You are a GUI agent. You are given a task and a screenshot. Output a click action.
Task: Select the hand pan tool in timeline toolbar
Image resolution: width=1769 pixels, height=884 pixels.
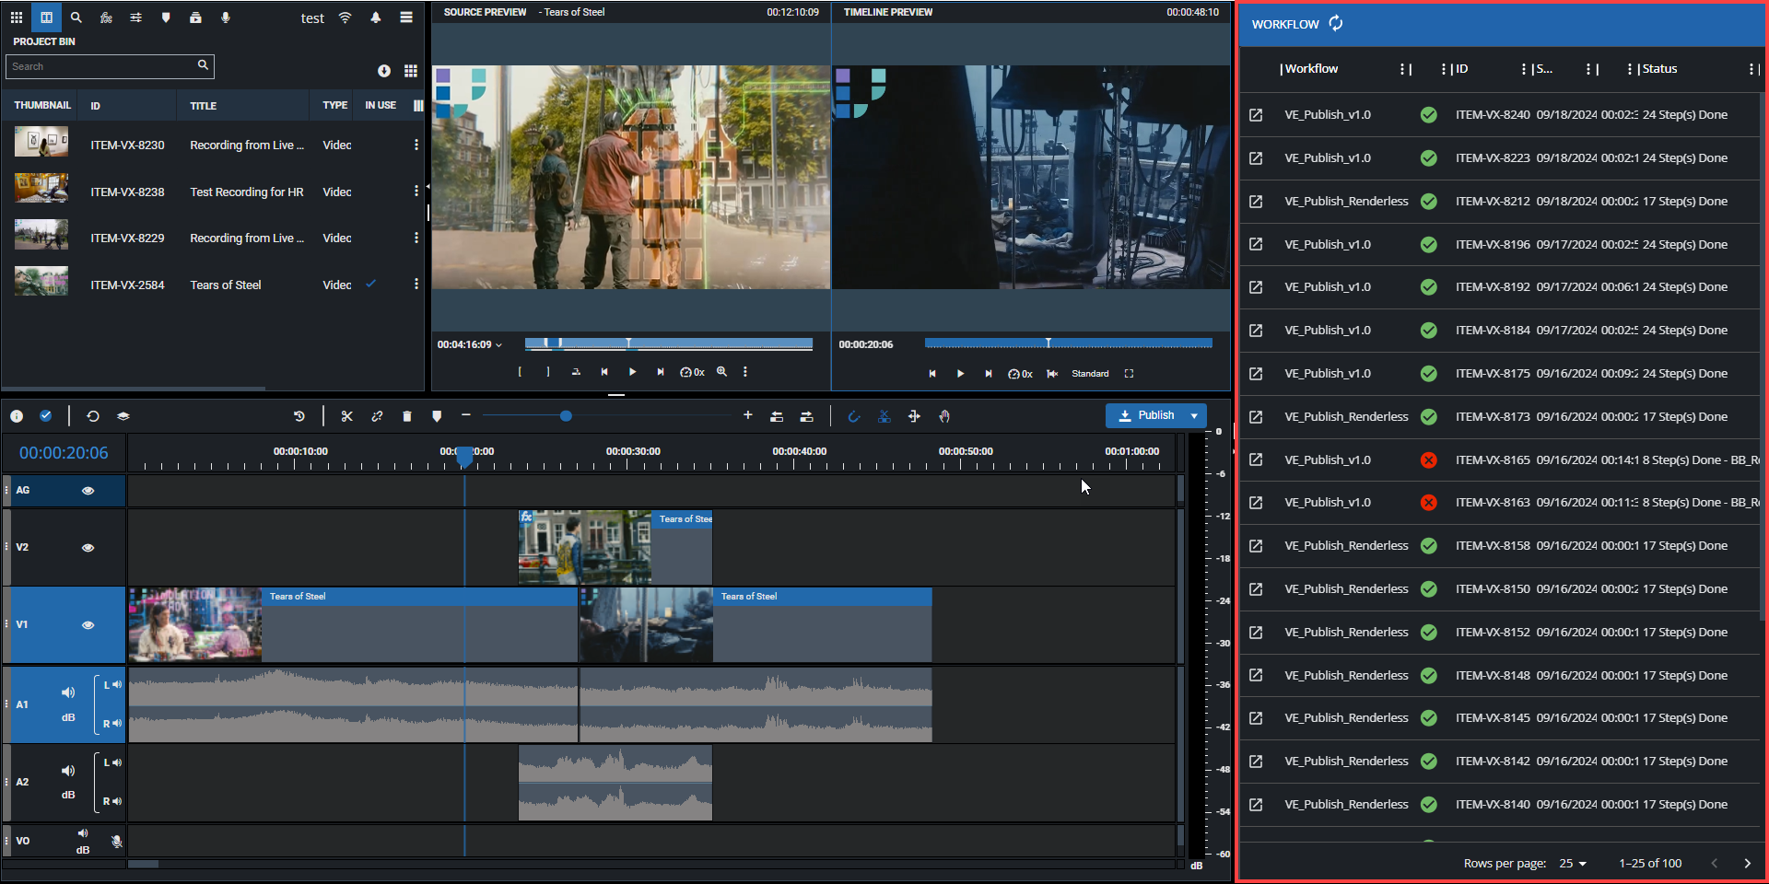point(945,416)
